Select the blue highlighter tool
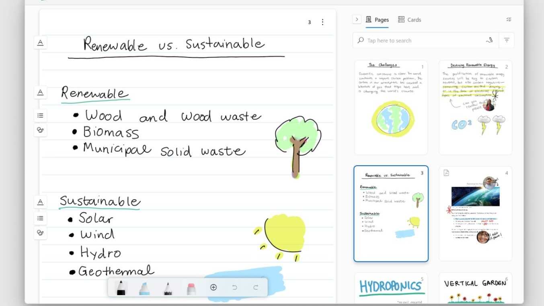This screenshot has height=306, width=544. pos(144,288)
